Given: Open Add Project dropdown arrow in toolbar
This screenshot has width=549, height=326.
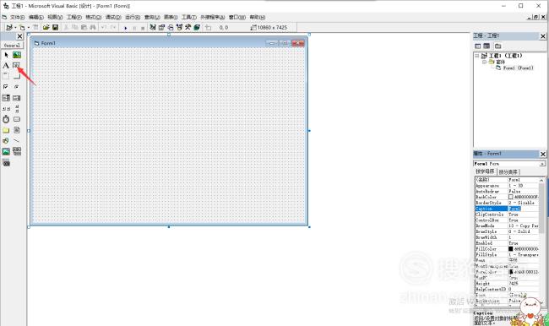Looking at the screenshot, I should coord(15,28).
